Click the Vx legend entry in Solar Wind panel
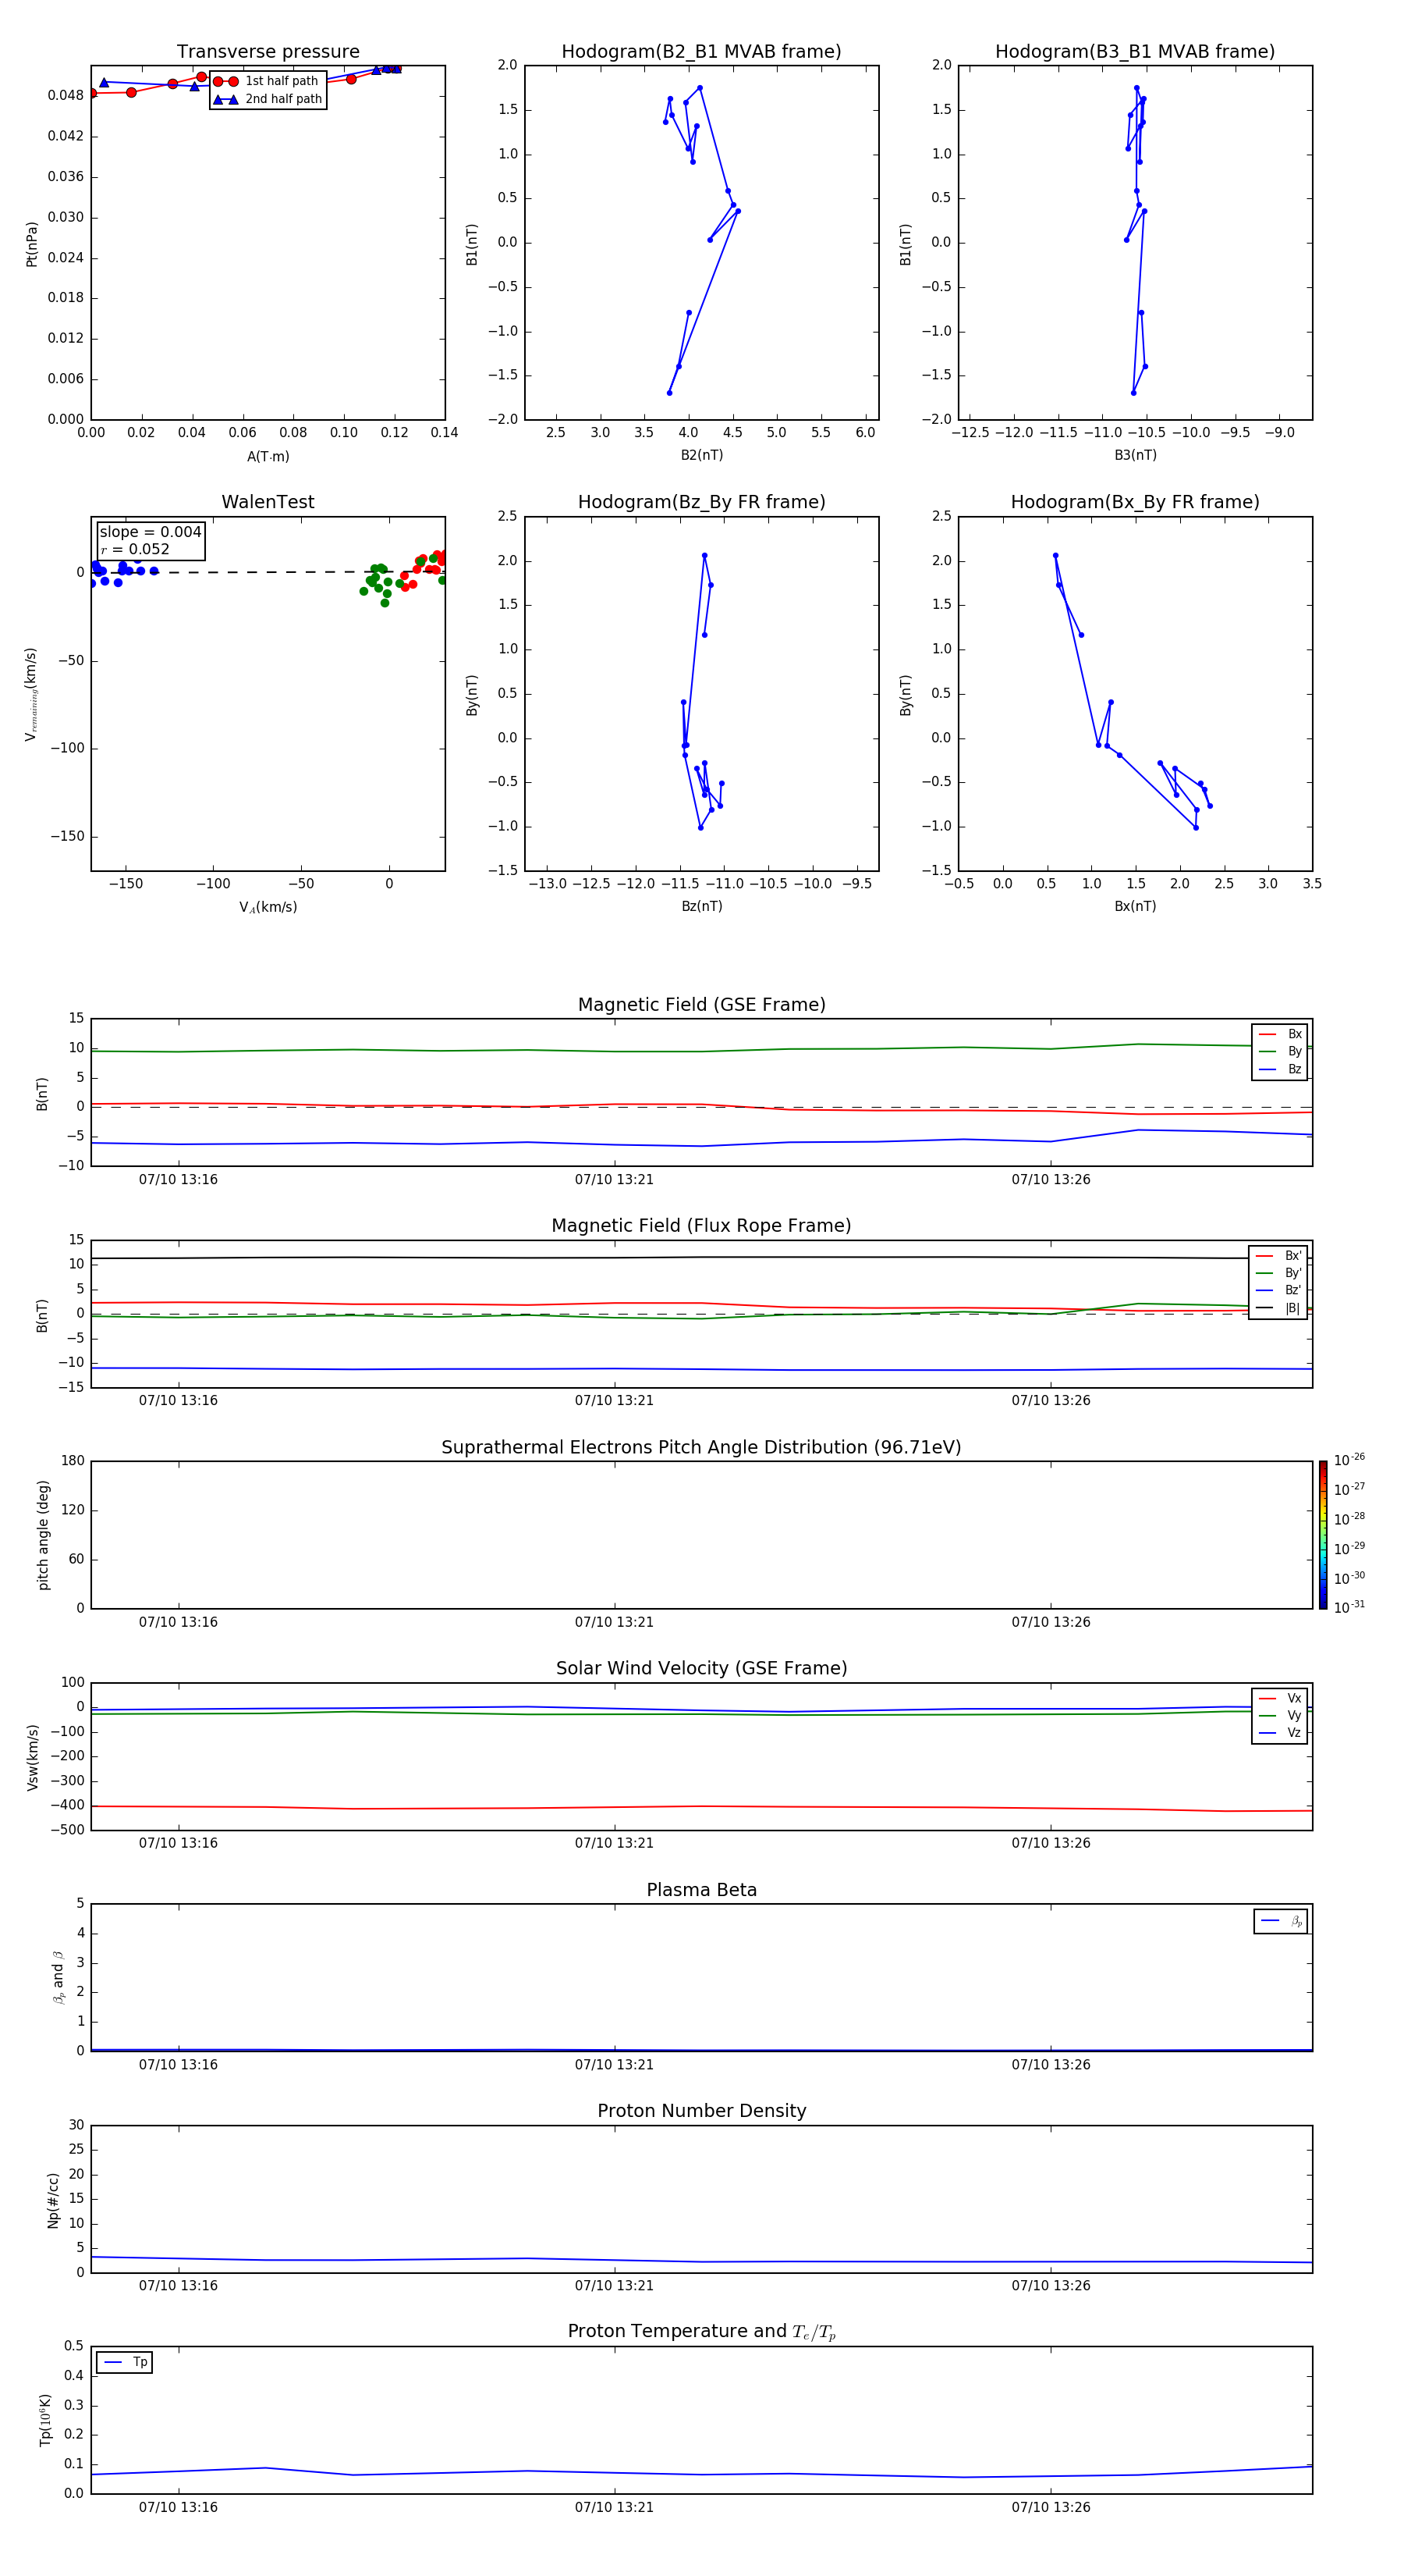The width and height of the screenshot is (1404, 2576). 1280,1698
